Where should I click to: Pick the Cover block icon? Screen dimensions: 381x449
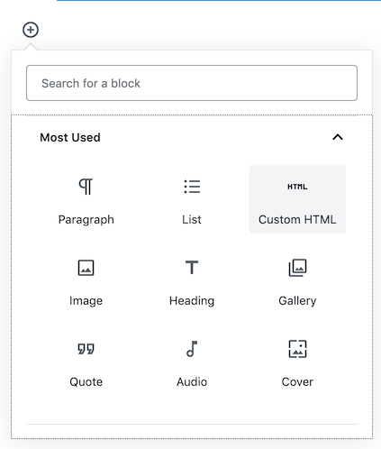click(x=297, y=349)
